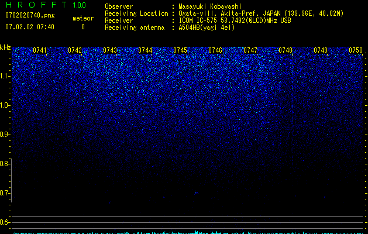Click the meteor count value 0
368x234 pixels.
83,27
